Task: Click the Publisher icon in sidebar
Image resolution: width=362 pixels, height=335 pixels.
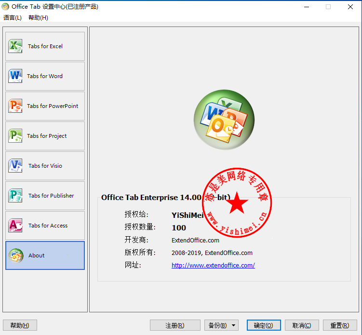Action: pos(15,196)
